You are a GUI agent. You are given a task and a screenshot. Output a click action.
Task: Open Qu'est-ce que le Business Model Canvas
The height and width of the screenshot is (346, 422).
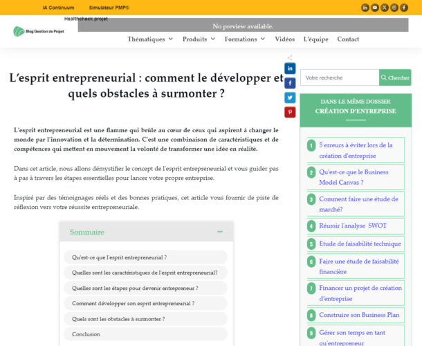(354, 177)
